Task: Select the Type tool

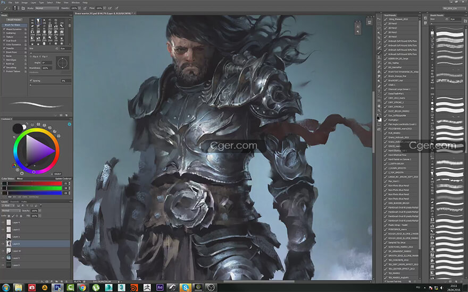Action: click(379, 91)
